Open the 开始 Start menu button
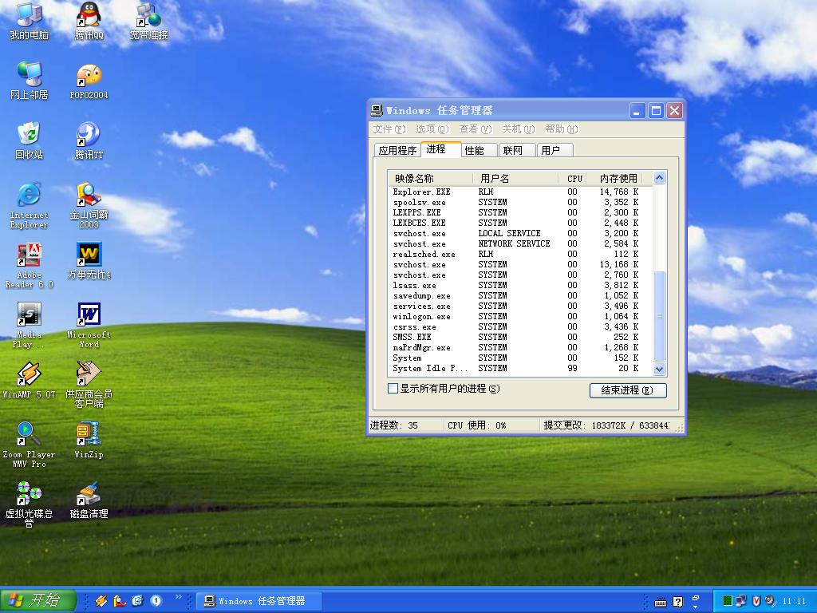The width and height of the screenshot is (817, 613). [x=38, y=600]
